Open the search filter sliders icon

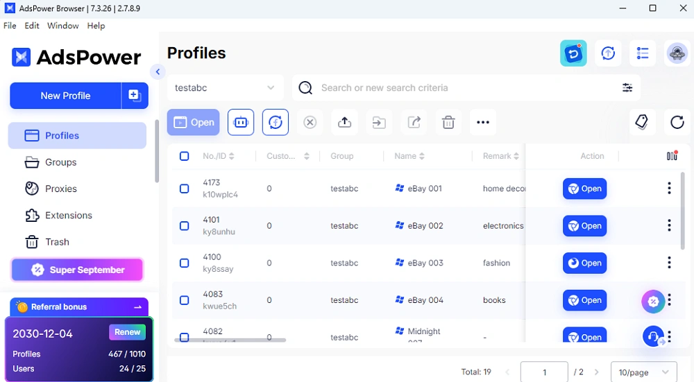tap(627, 87)
